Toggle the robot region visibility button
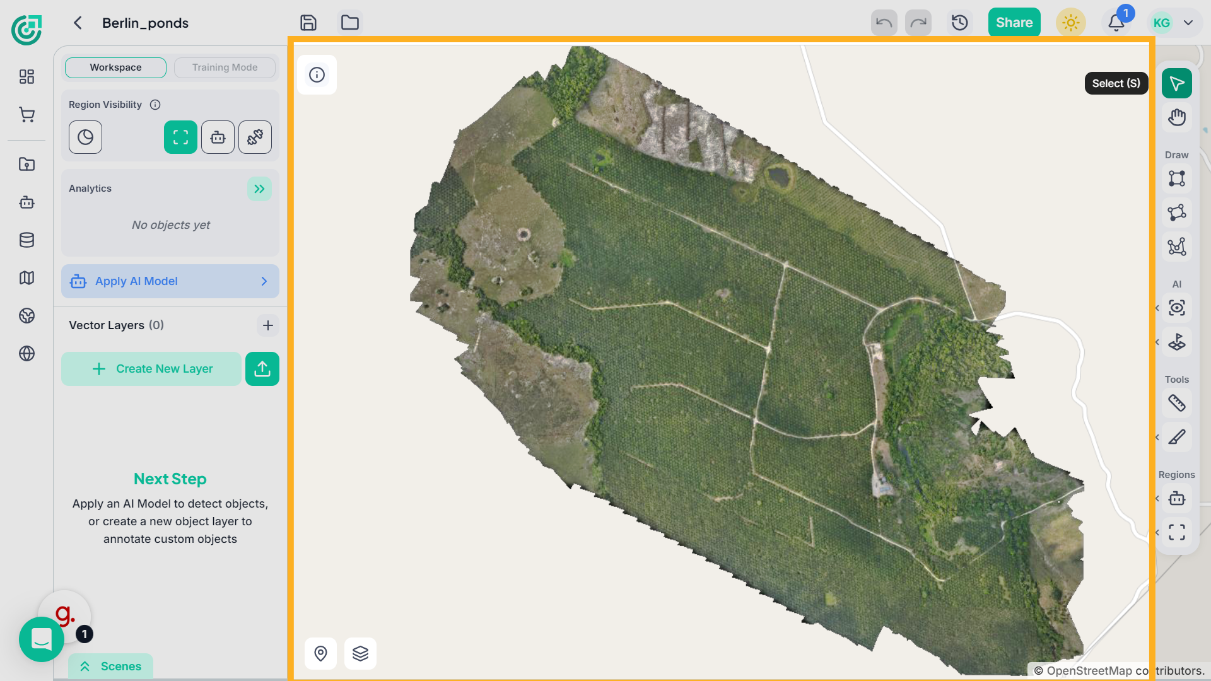The width and height of the screenshot is (1211, 681). 218,137
